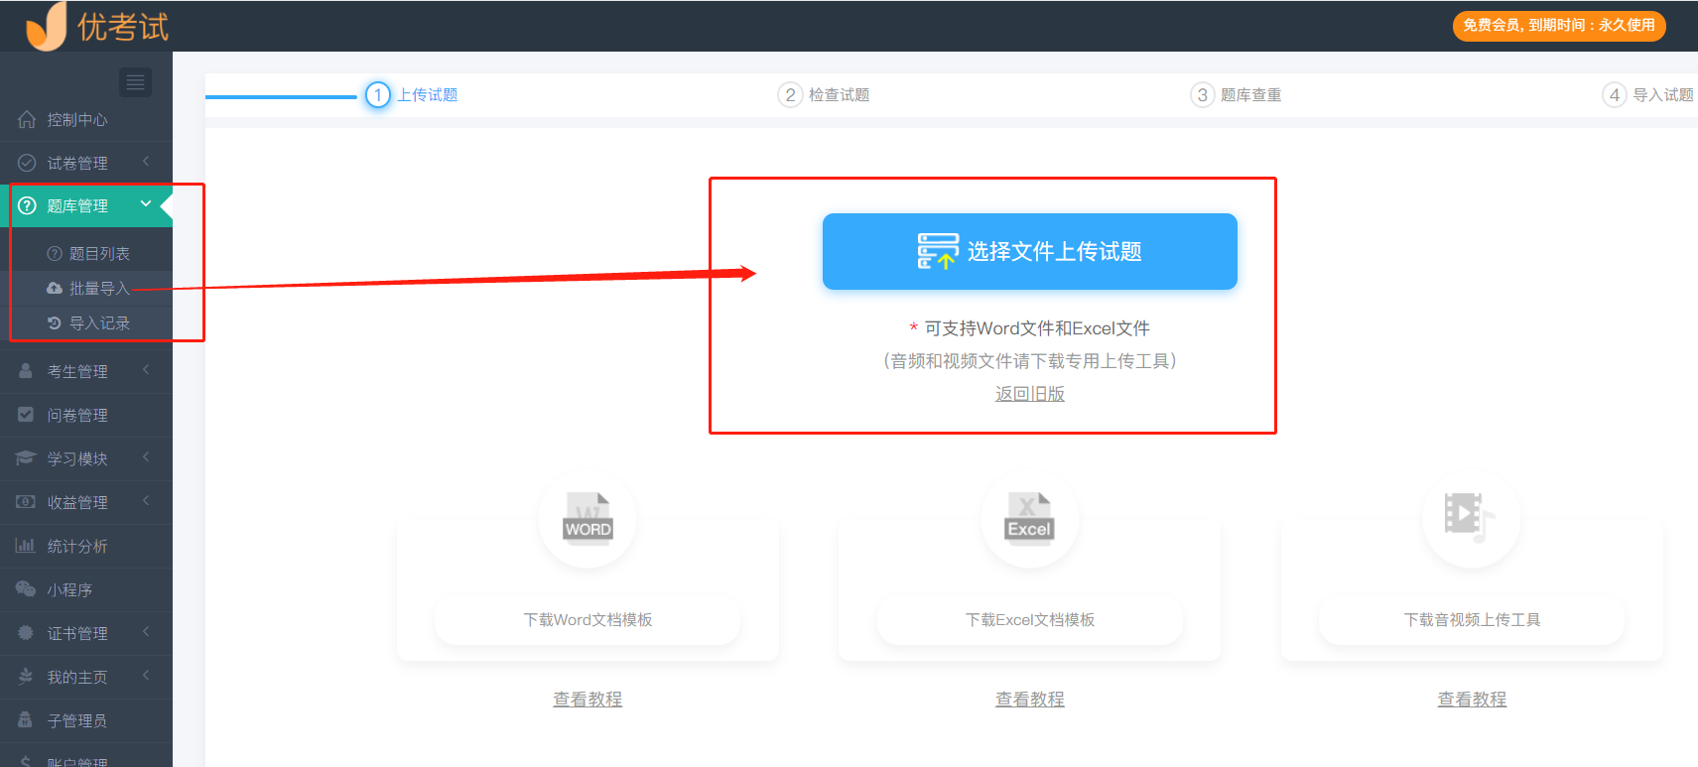1698x767 pixels.
Task: Open 导入记录 submenu item
Action: tap(86, 322)
